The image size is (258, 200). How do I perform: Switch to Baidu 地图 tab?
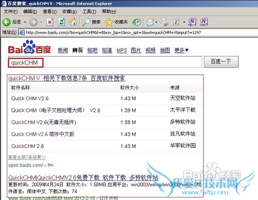pos(165,50)
